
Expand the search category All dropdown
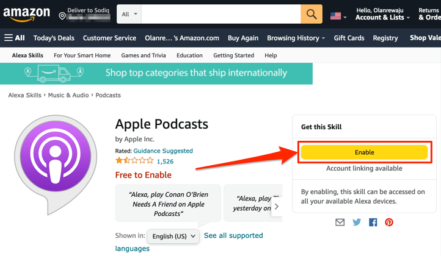[x=130, y=13]
